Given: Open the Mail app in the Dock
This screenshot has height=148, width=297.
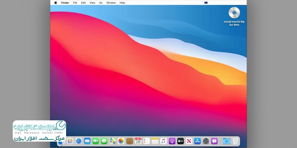Looking at the screenshot, I should (87, 141).
